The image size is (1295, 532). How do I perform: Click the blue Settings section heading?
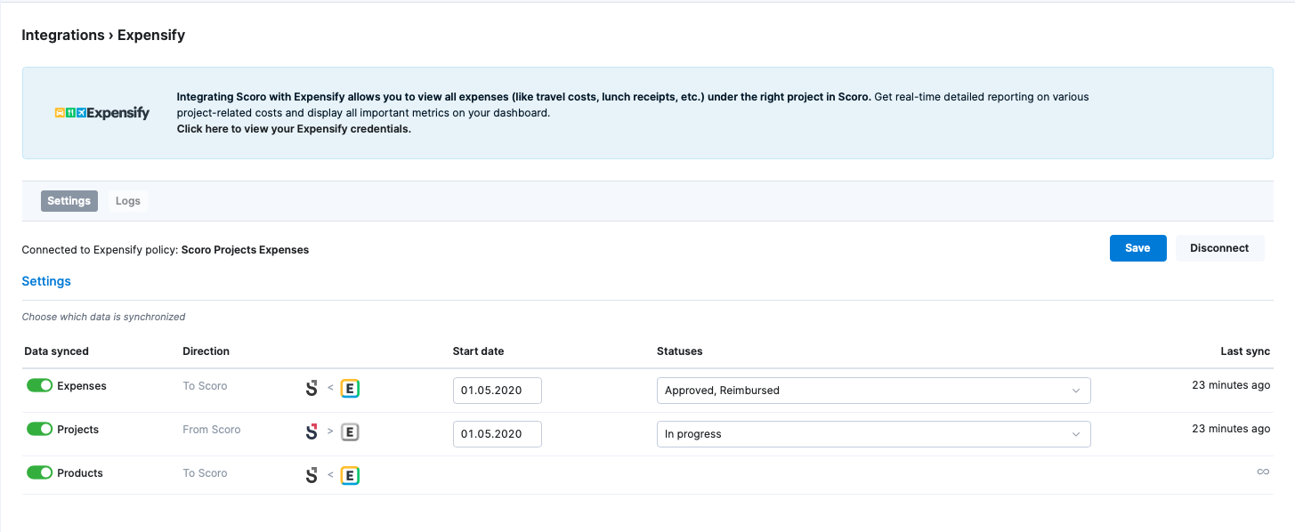(x=46, y=281)
